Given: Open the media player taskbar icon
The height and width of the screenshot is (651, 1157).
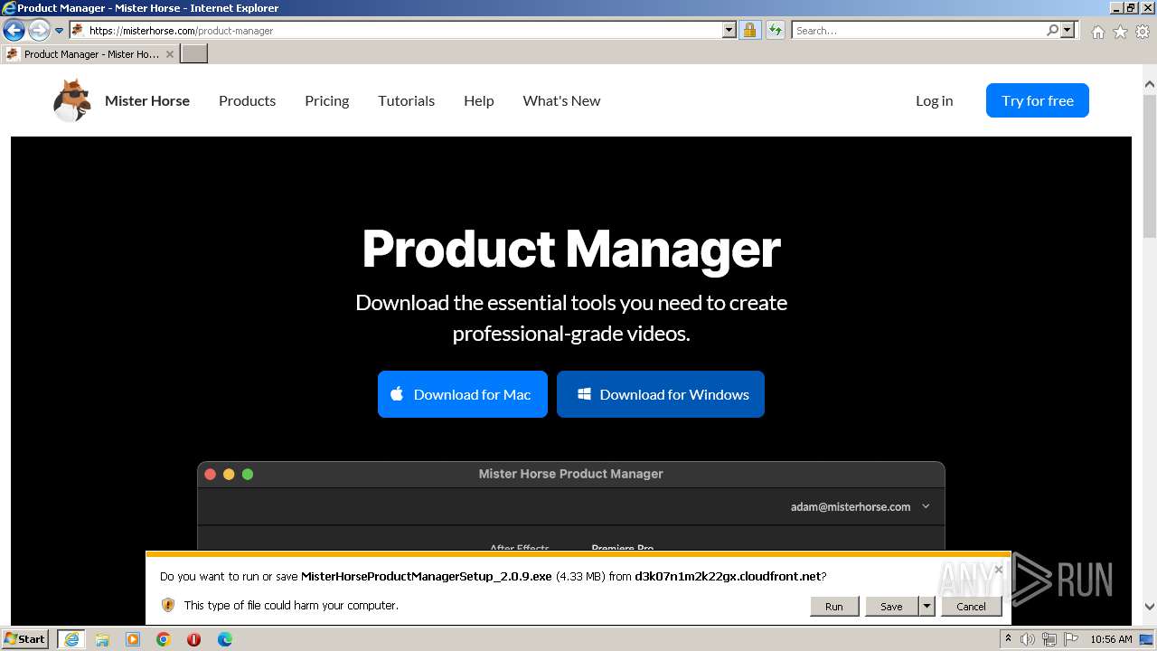Looking at the screenshot, I should click(133, 639).
